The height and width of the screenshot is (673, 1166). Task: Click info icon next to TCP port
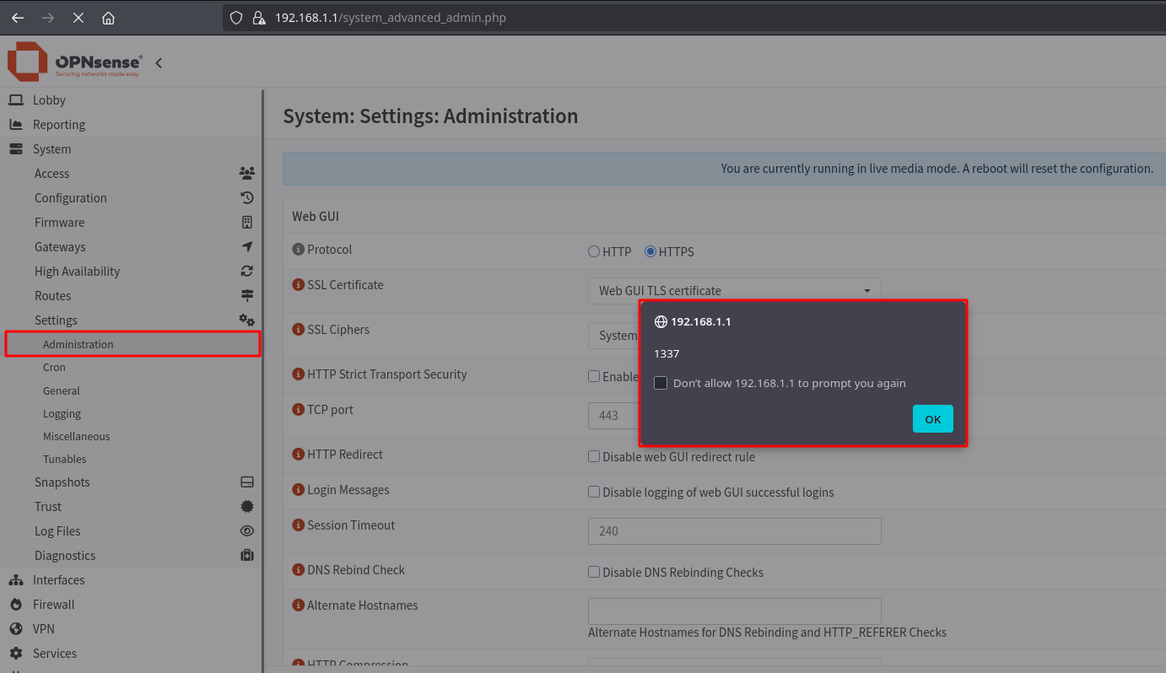pyautogui.click(x=298, y=410)
